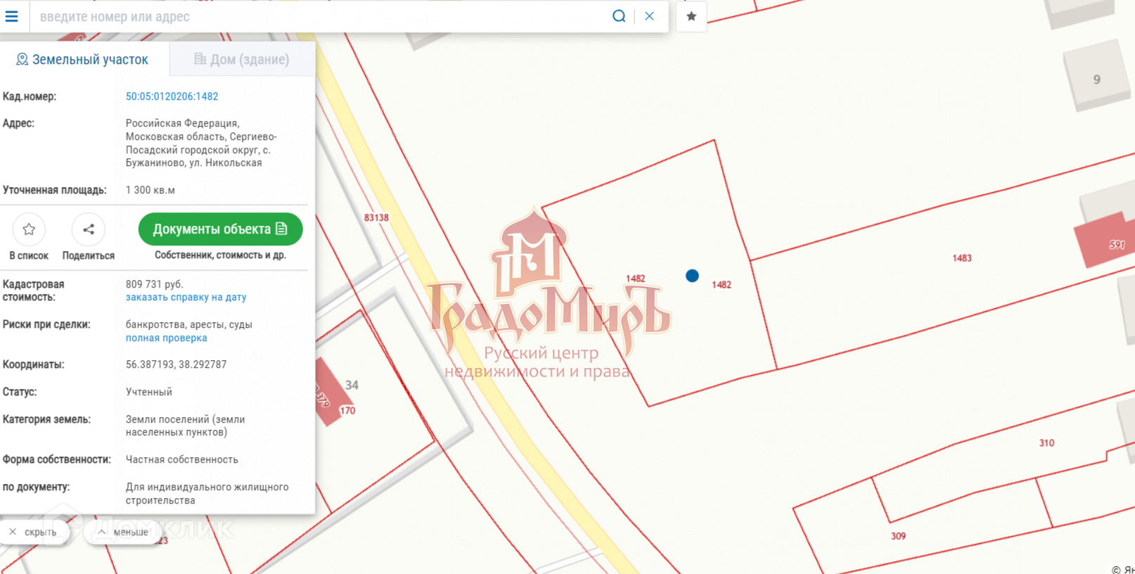This screenshot has height=574, width=1135.
Task: Click status value Учтенный
Action: click(148, 392)
